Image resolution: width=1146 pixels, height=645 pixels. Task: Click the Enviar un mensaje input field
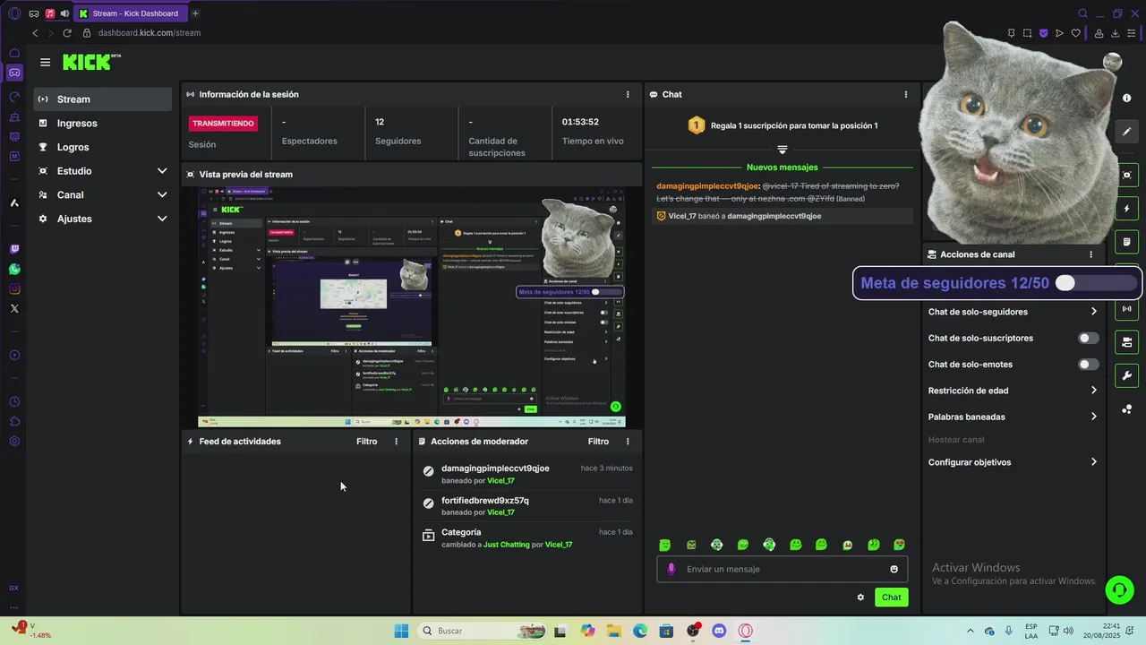pos(782,569)
